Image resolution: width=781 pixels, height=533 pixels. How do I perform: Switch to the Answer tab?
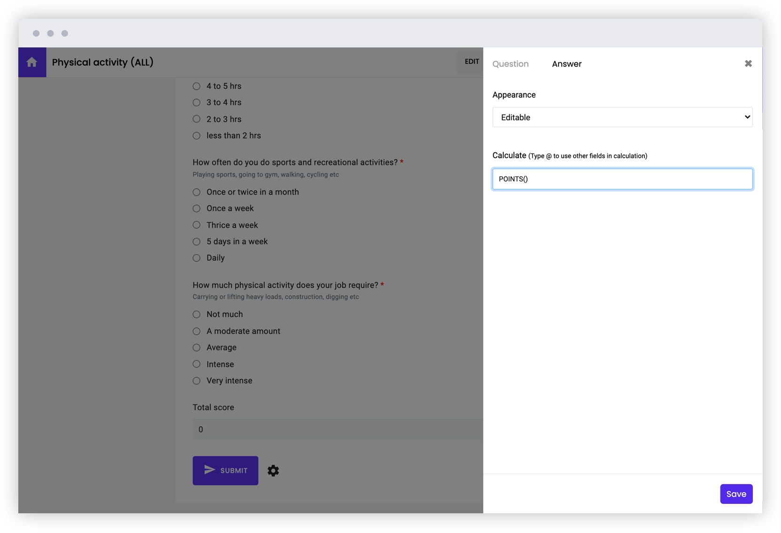567,64
